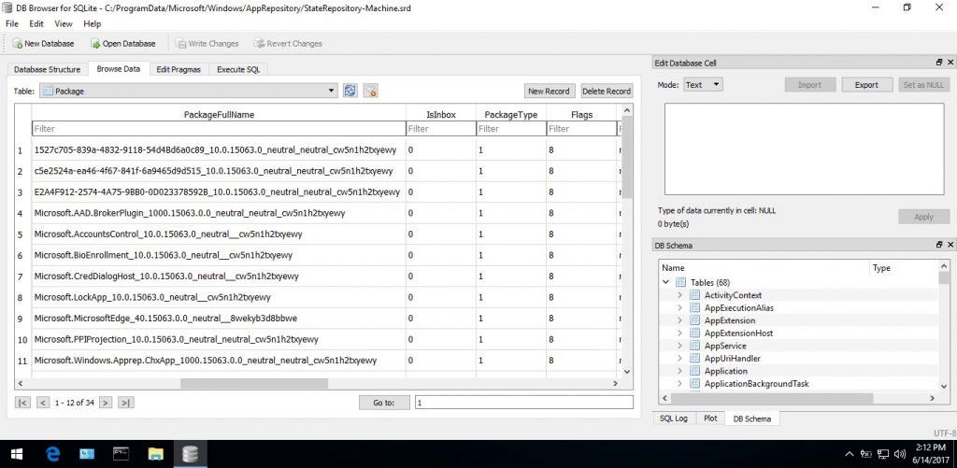957x468 pixels.
Task: Click the Open Database toolbar button
Action: (x=123, y=43)
